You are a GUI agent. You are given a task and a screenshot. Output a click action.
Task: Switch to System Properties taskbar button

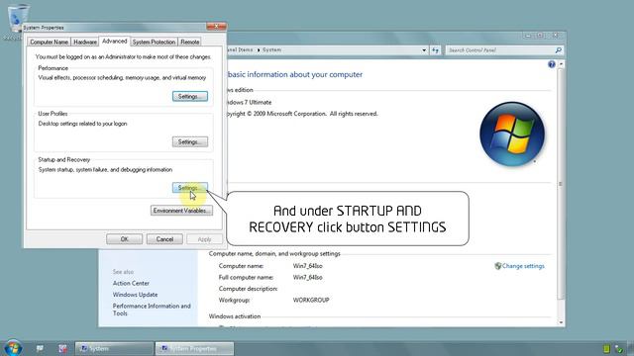point(194,348)
